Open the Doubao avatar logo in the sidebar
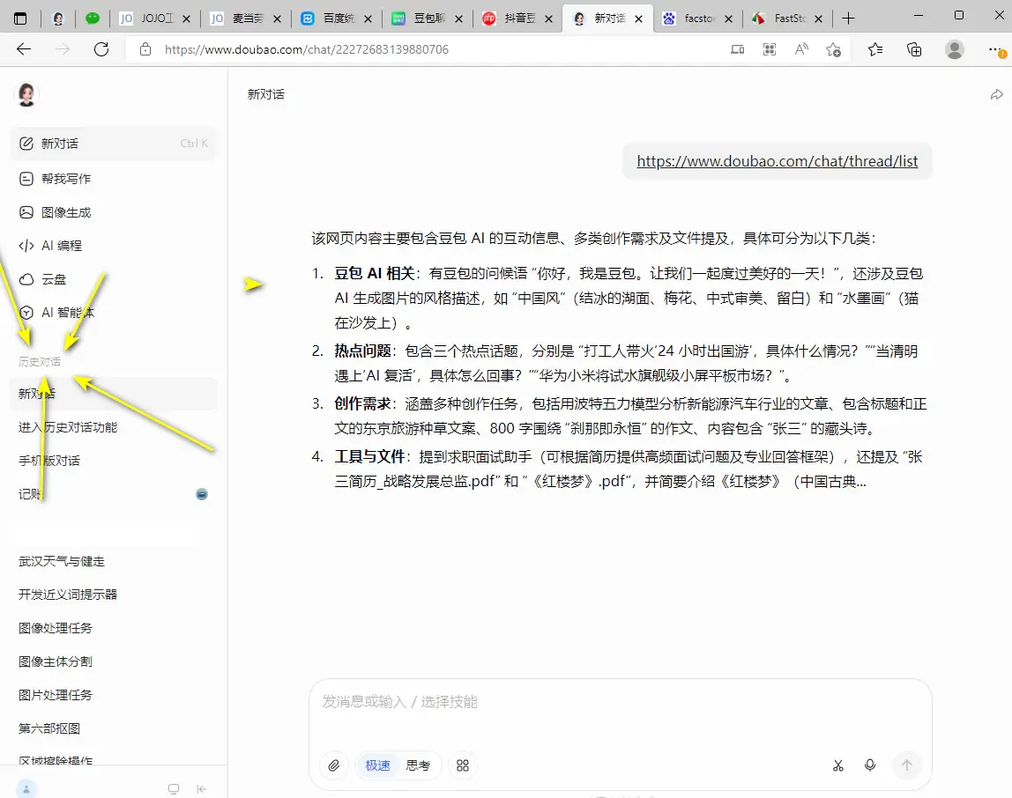Screen dimensions: 1012x798 click(x=26, y=95)
